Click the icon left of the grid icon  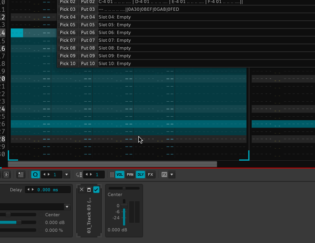[6, 174]
